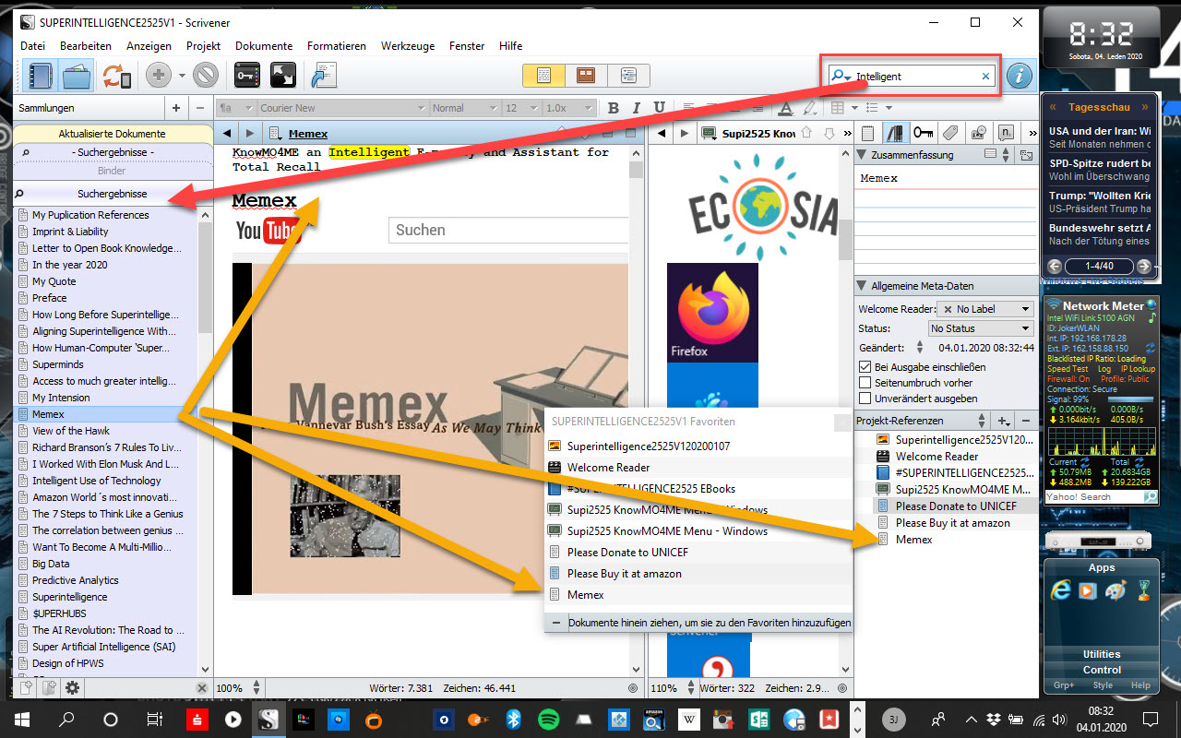The height and width of the screenshot is (738, 1181).
Task: Click the Binder notebook icon in toolbar
Action: [x=41, y=76]
